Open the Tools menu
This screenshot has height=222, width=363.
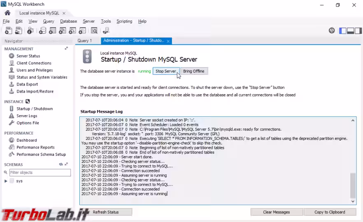[x=106, y=21]
